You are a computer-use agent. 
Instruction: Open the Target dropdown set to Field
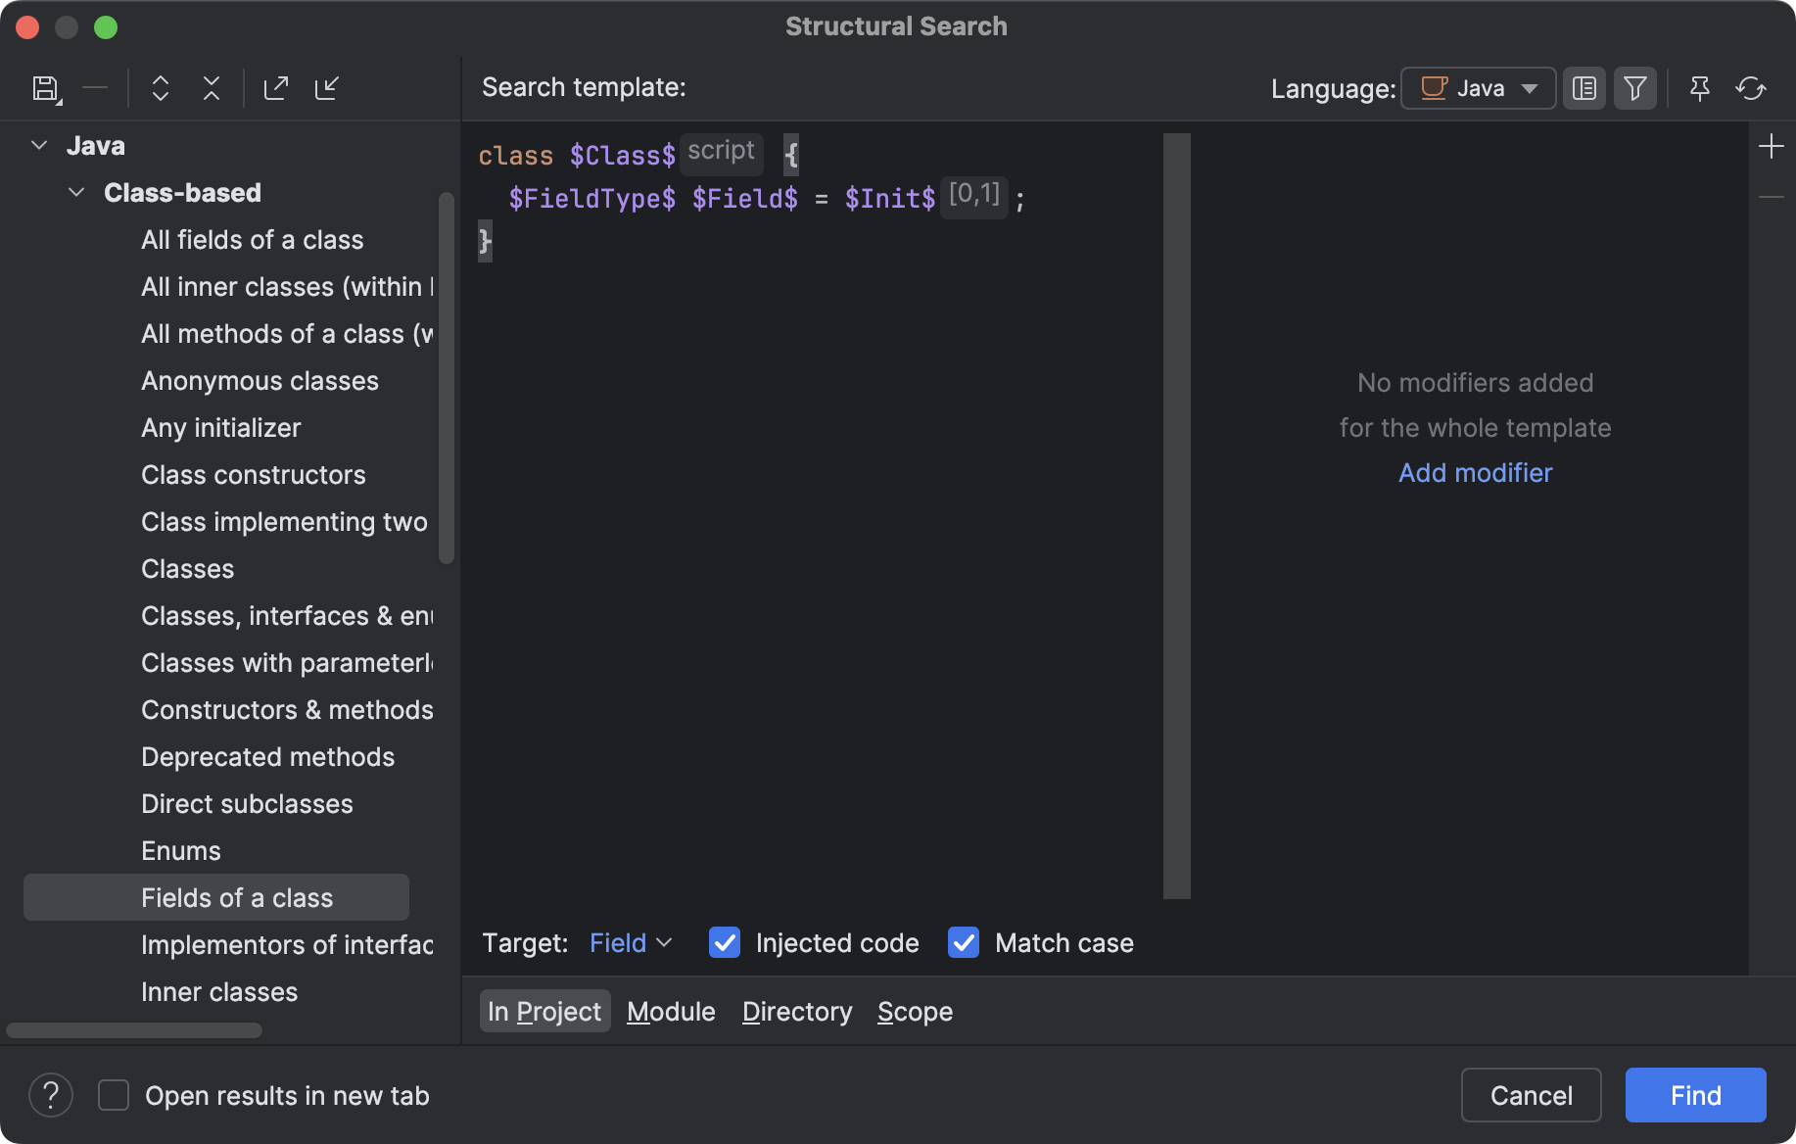click(628, 942)
